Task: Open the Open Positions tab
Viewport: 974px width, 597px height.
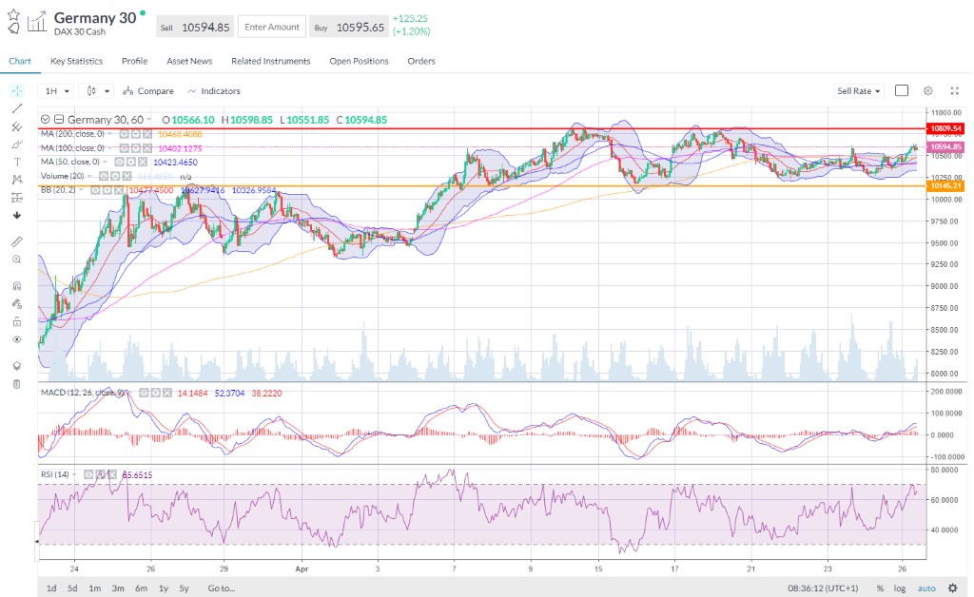Action: click(x=359, y=61)
